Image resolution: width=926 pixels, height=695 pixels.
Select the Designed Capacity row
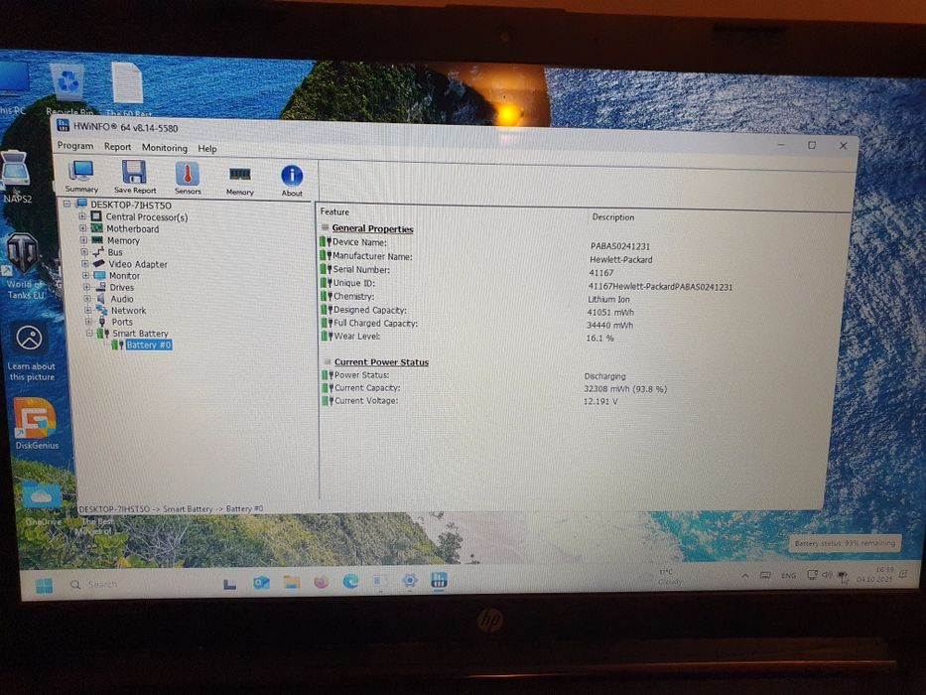(369, 310)
